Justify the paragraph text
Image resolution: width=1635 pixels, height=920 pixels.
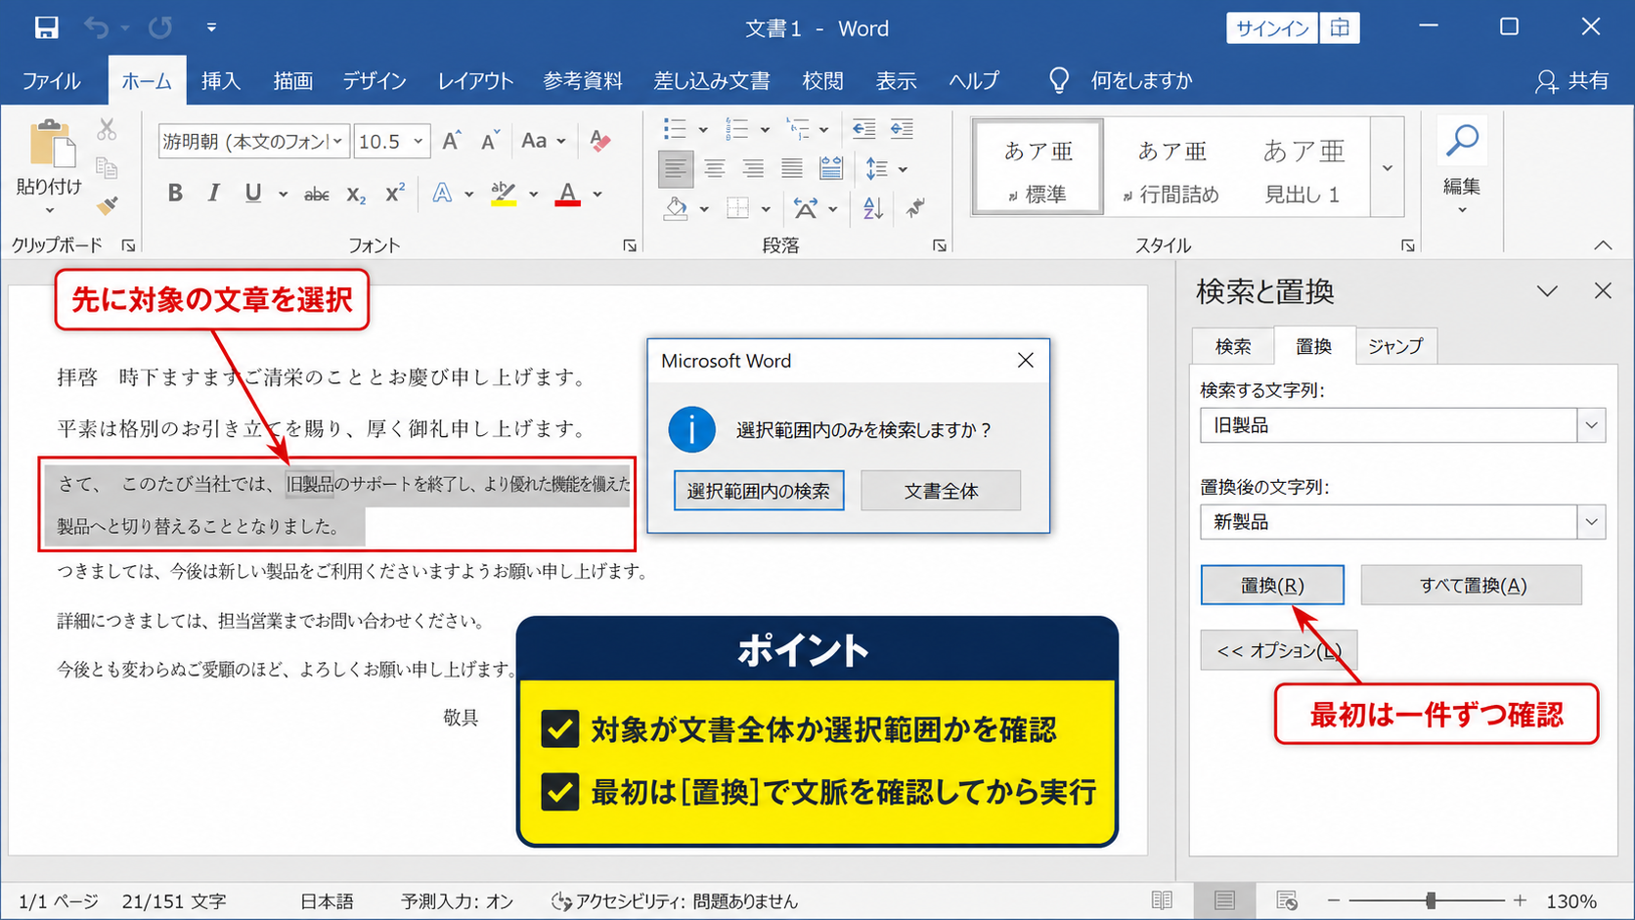point(791,168)
